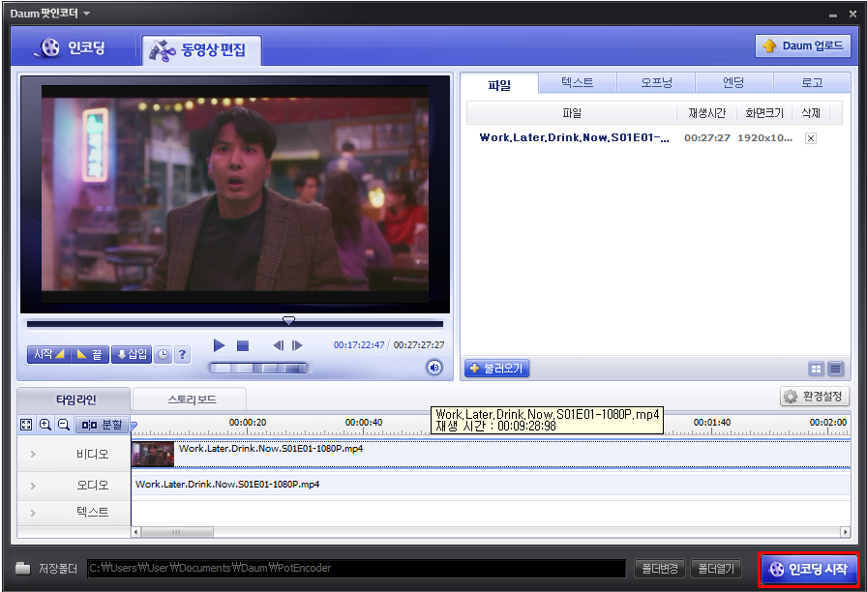The width and height of the screenshot is (867, 592).
Task: Play the video preview
Action: 219,345
